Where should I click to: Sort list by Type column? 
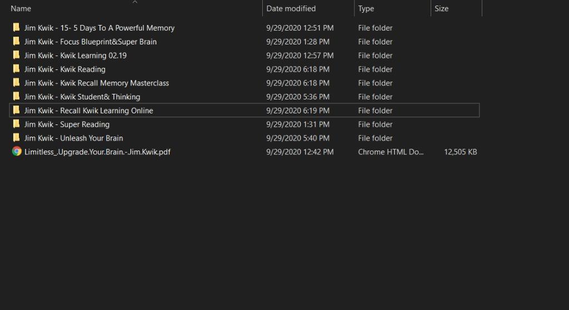366,9
